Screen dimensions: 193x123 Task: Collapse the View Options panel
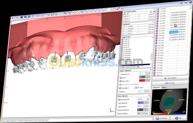coord(149,95)
